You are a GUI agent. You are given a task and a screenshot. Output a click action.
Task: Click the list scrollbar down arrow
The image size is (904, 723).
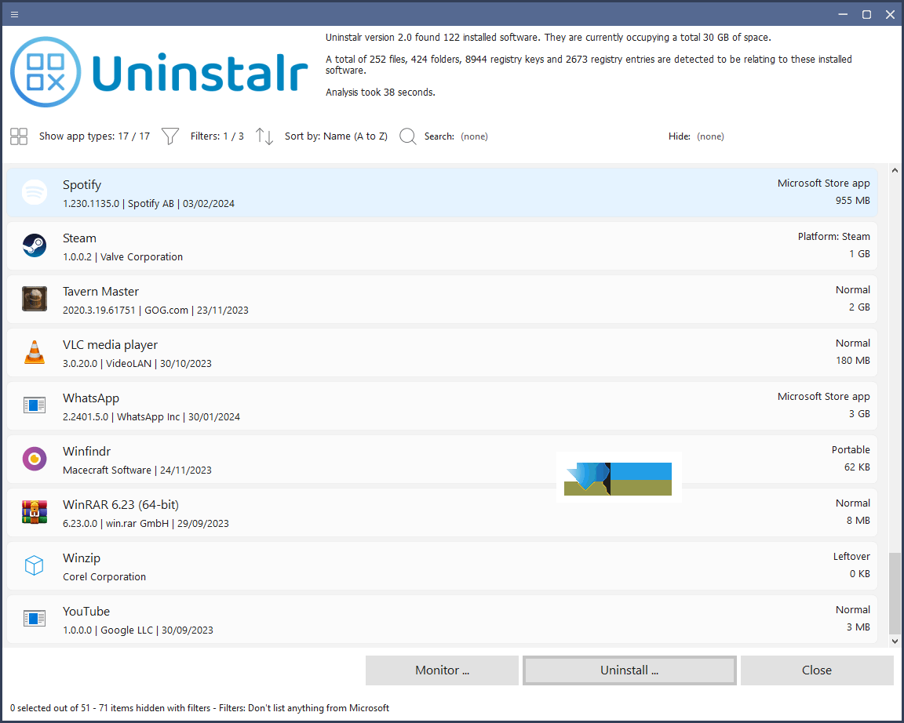[x=895, y=641]
